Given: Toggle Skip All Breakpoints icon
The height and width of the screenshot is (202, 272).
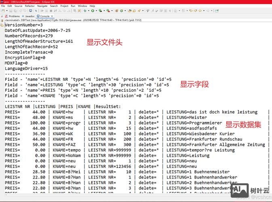Looking at the screenshot, I should [36, 11].
